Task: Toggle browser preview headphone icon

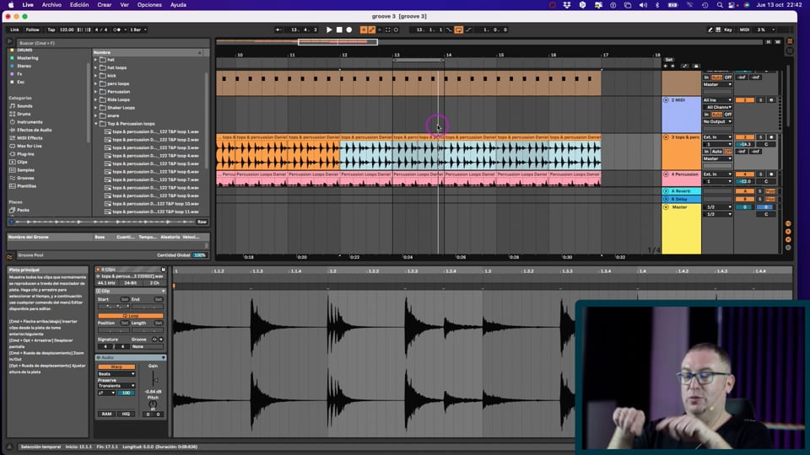Action: (x=11, y=222)
